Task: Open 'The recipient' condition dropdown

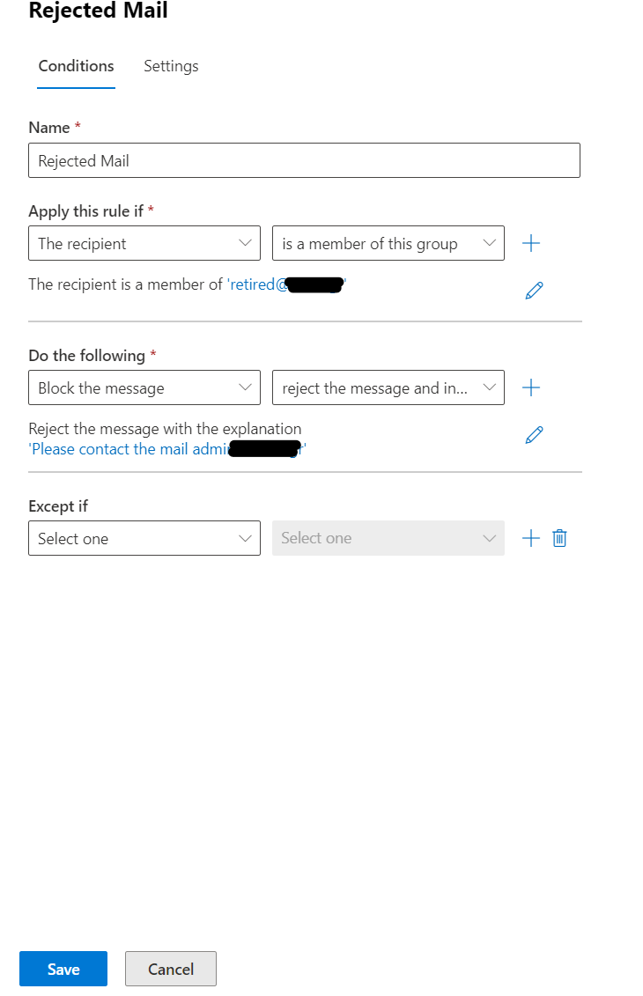Action: tap(144, 243)
